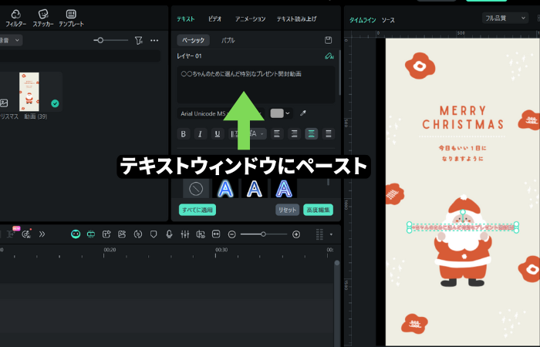
Task: Expand the text color swatch dropdown arrow
Action: (288, 113)
